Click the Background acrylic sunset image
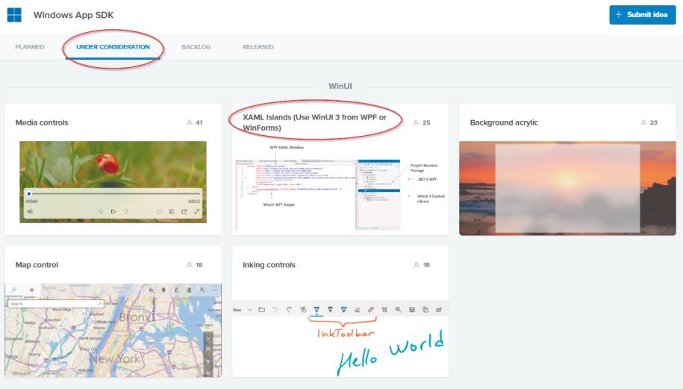 point(567,188)
